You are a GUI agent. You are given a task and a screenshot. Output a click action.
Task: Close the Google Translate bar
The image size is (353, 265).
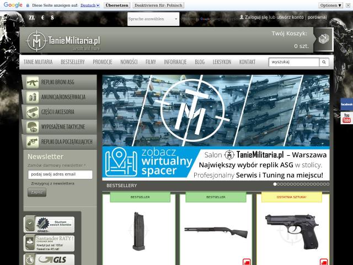(348, 5)
